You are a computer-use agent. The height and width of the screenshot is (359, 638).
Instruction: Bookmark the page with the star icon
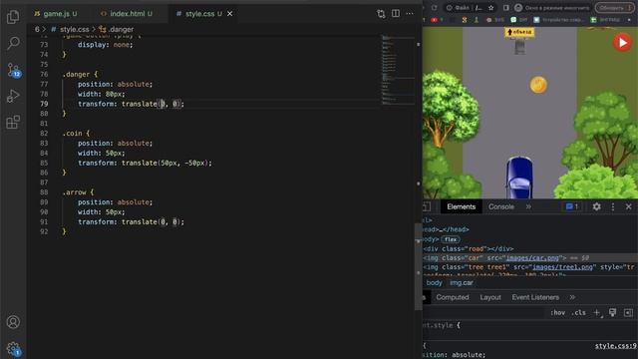point(491,8)
